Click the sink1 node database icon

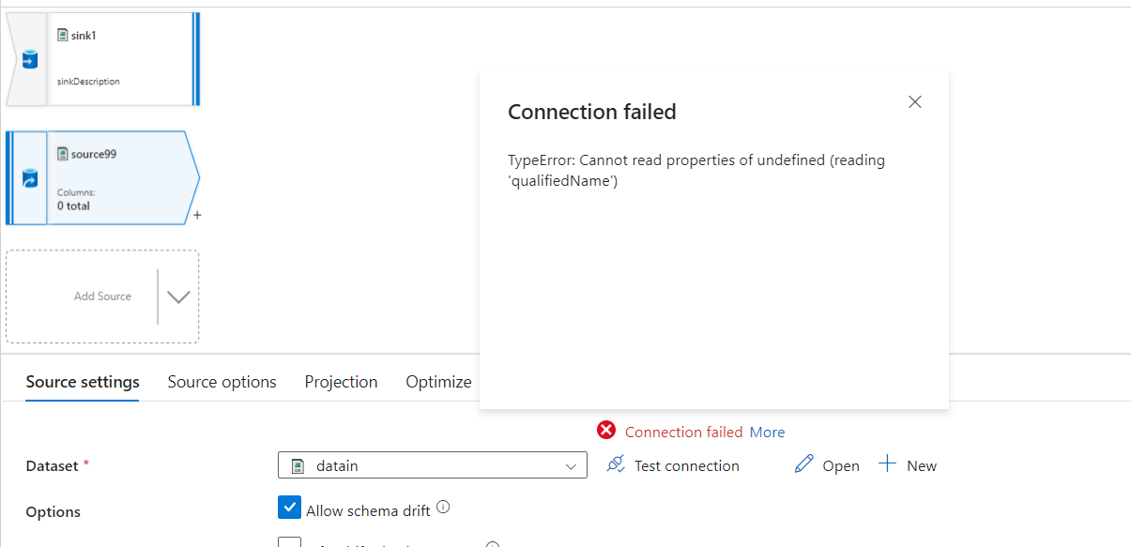pos(28,60)
